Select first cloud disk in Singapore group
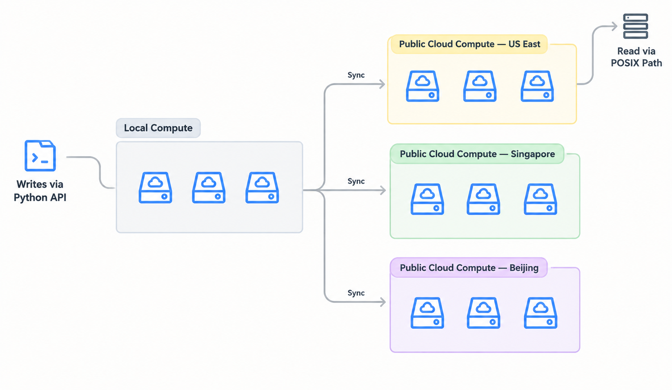The width and height of the screenshot is (672, 390). click(x=427, y=199)
